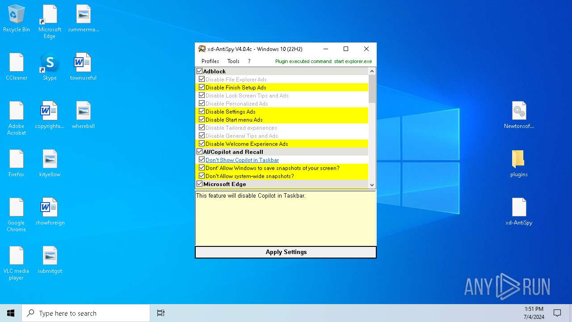Image resolution: width=572 pixels, height=322 pixels.
Task: Select the copyrighta... Word document
Action: (50, 115)
